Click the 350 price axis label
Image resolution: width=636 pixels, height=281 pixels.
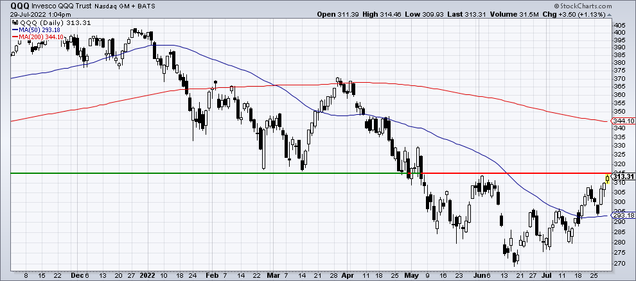[619, 112]
